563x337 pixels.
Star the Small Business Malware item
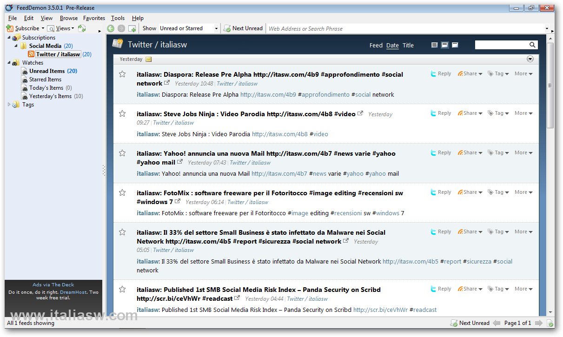122,232
